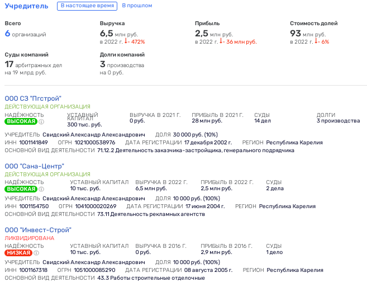Select the 'В настоящее время' tab
This screenshot has width=367, height=282.
(x=87, y=6)
